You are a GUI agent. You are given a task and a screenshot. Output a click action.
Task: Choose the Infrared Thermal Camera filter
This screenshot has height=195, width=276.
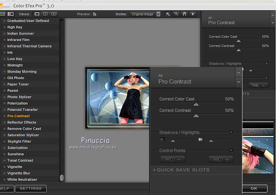[x=29, y=46]
